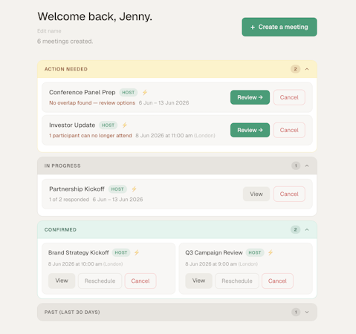The height and width of the screenshot is (334, 356).
Task: Click the lightning icon beside Q3 Campaign Review
Action: pyautogui.click(x=271, y=252)
